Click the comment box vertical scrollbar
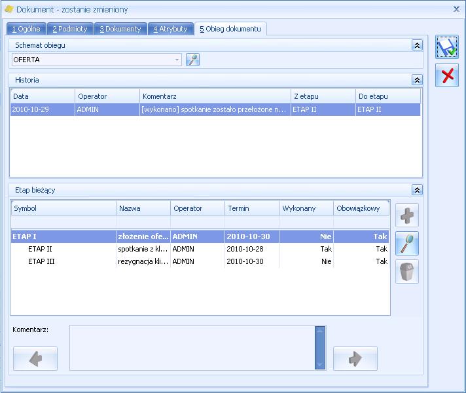Screen dimensions: 466x393 pos(320,348)
